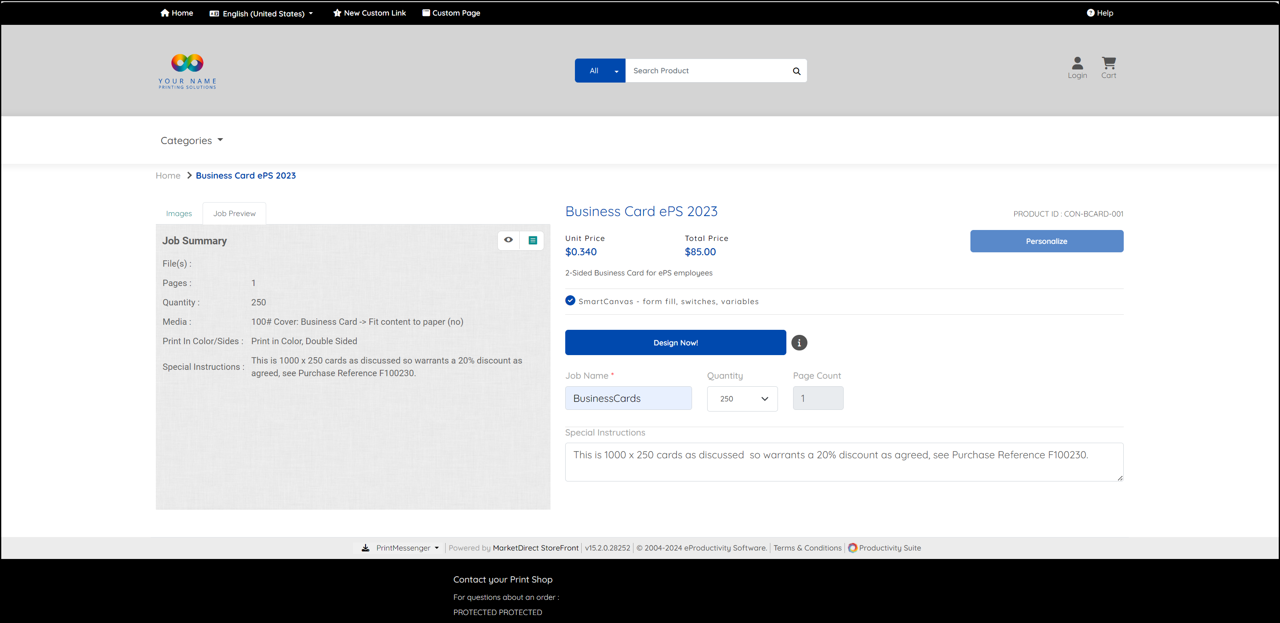1280x623 pixels.
Task: Open the Terms & Conditions link
Action: point(807,548)
